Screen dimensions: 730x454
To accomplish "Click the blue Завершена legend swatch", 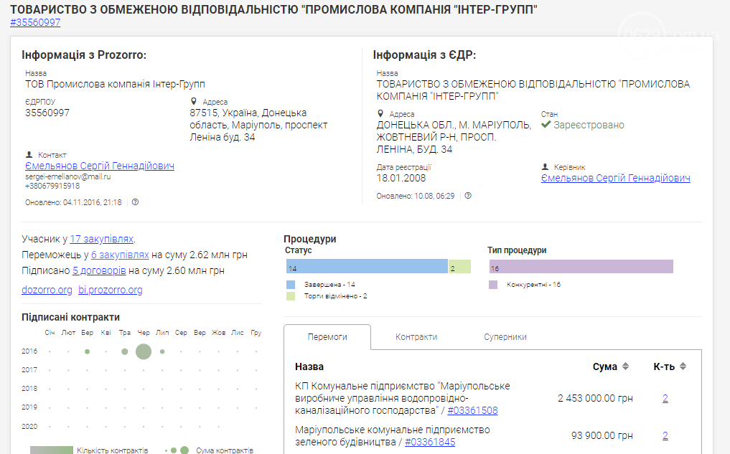I will click(291, 285).
